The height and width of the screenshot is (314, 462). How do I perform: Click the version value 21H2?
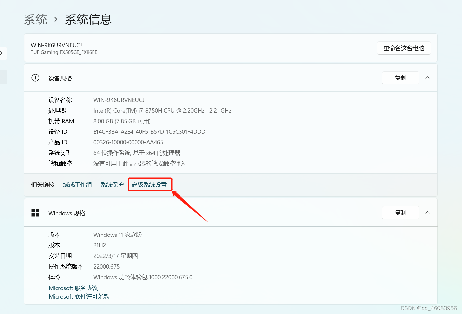[100, 245]
